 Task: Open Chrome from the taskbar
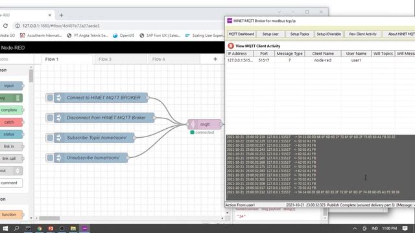[x=40, y=228]
